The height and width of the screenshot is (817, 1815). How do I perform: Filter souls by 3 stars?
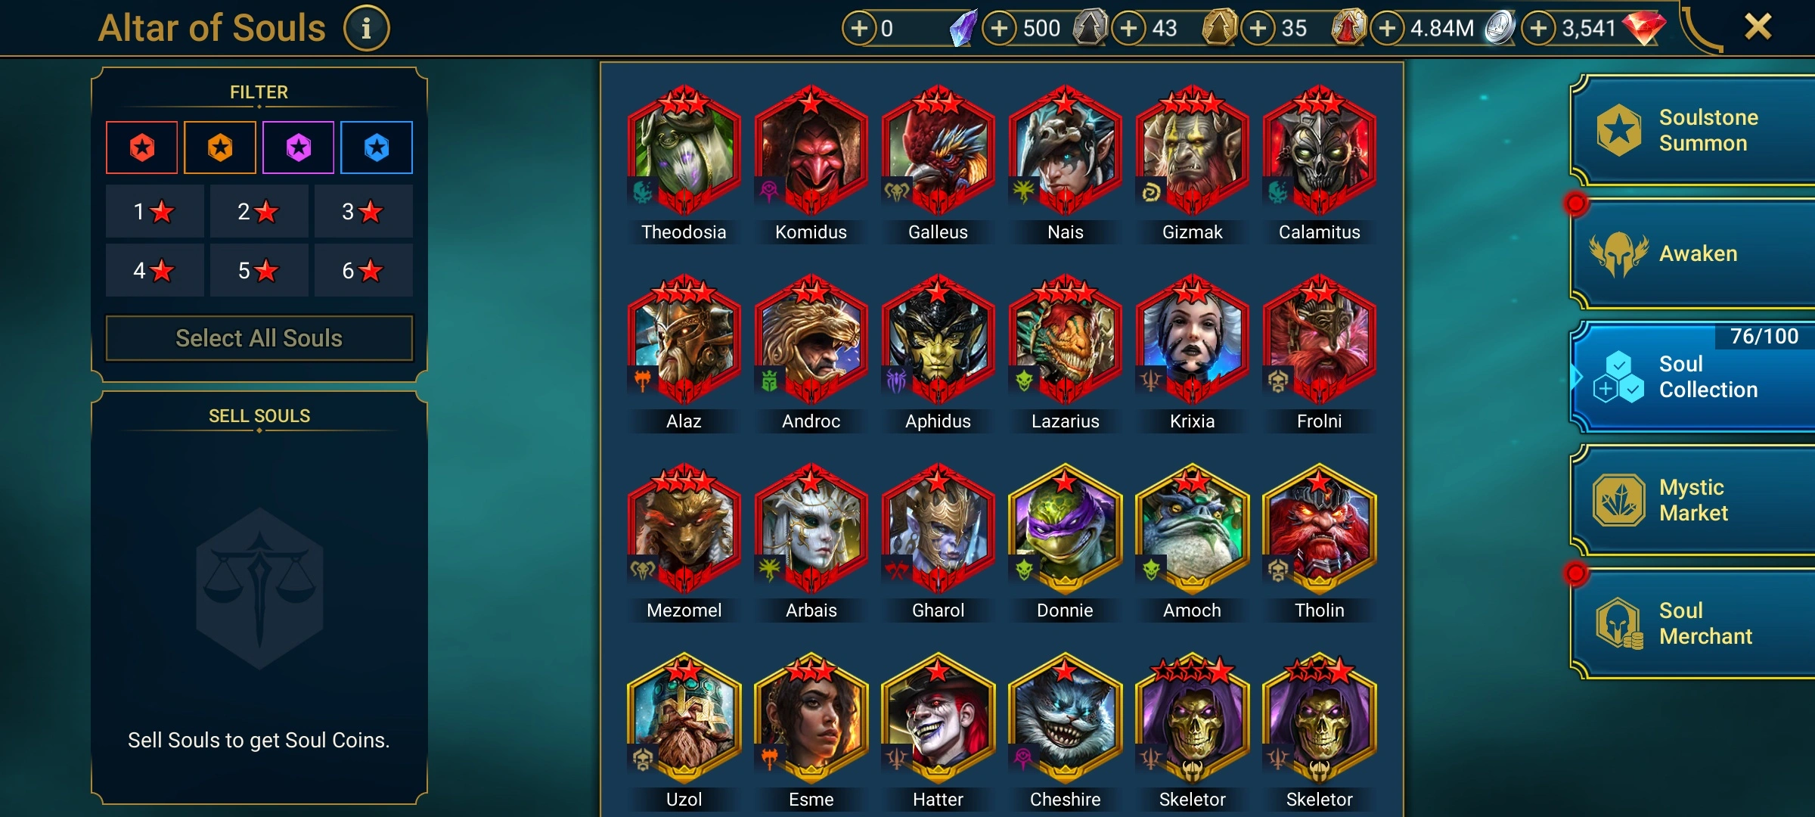coord(364,211)
